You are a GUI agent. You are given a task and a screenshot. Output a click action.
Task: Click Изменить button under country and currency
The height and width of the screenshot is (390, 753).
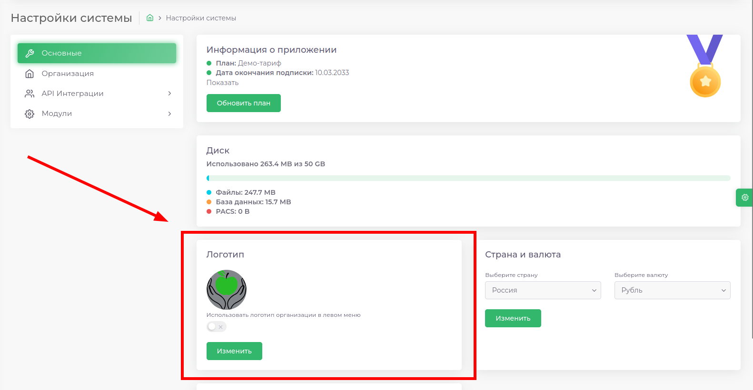click(513, 318)
